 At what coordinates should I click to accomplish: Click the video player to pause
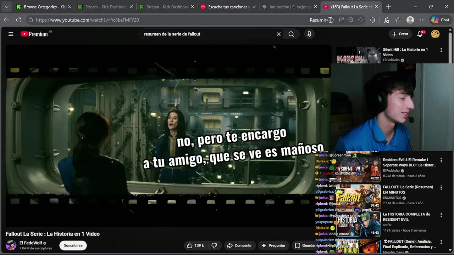coord(168,136)
